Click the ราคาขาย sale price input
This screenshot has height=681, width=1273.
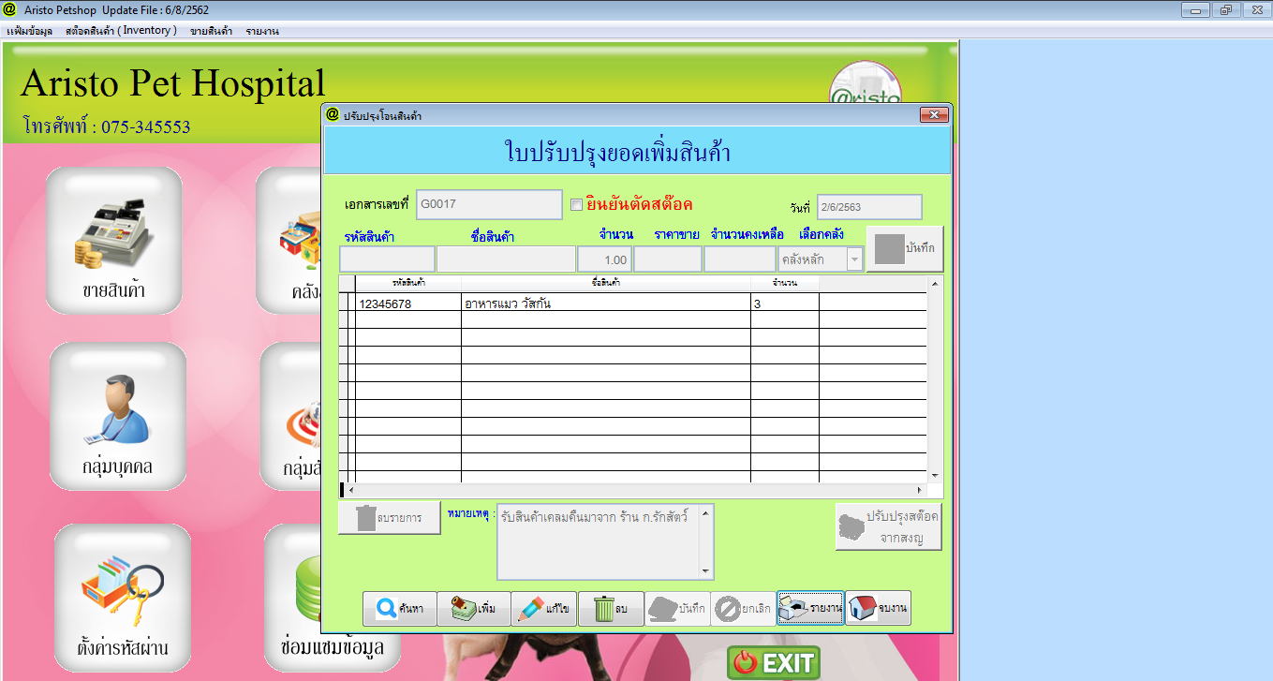[667, 259]
